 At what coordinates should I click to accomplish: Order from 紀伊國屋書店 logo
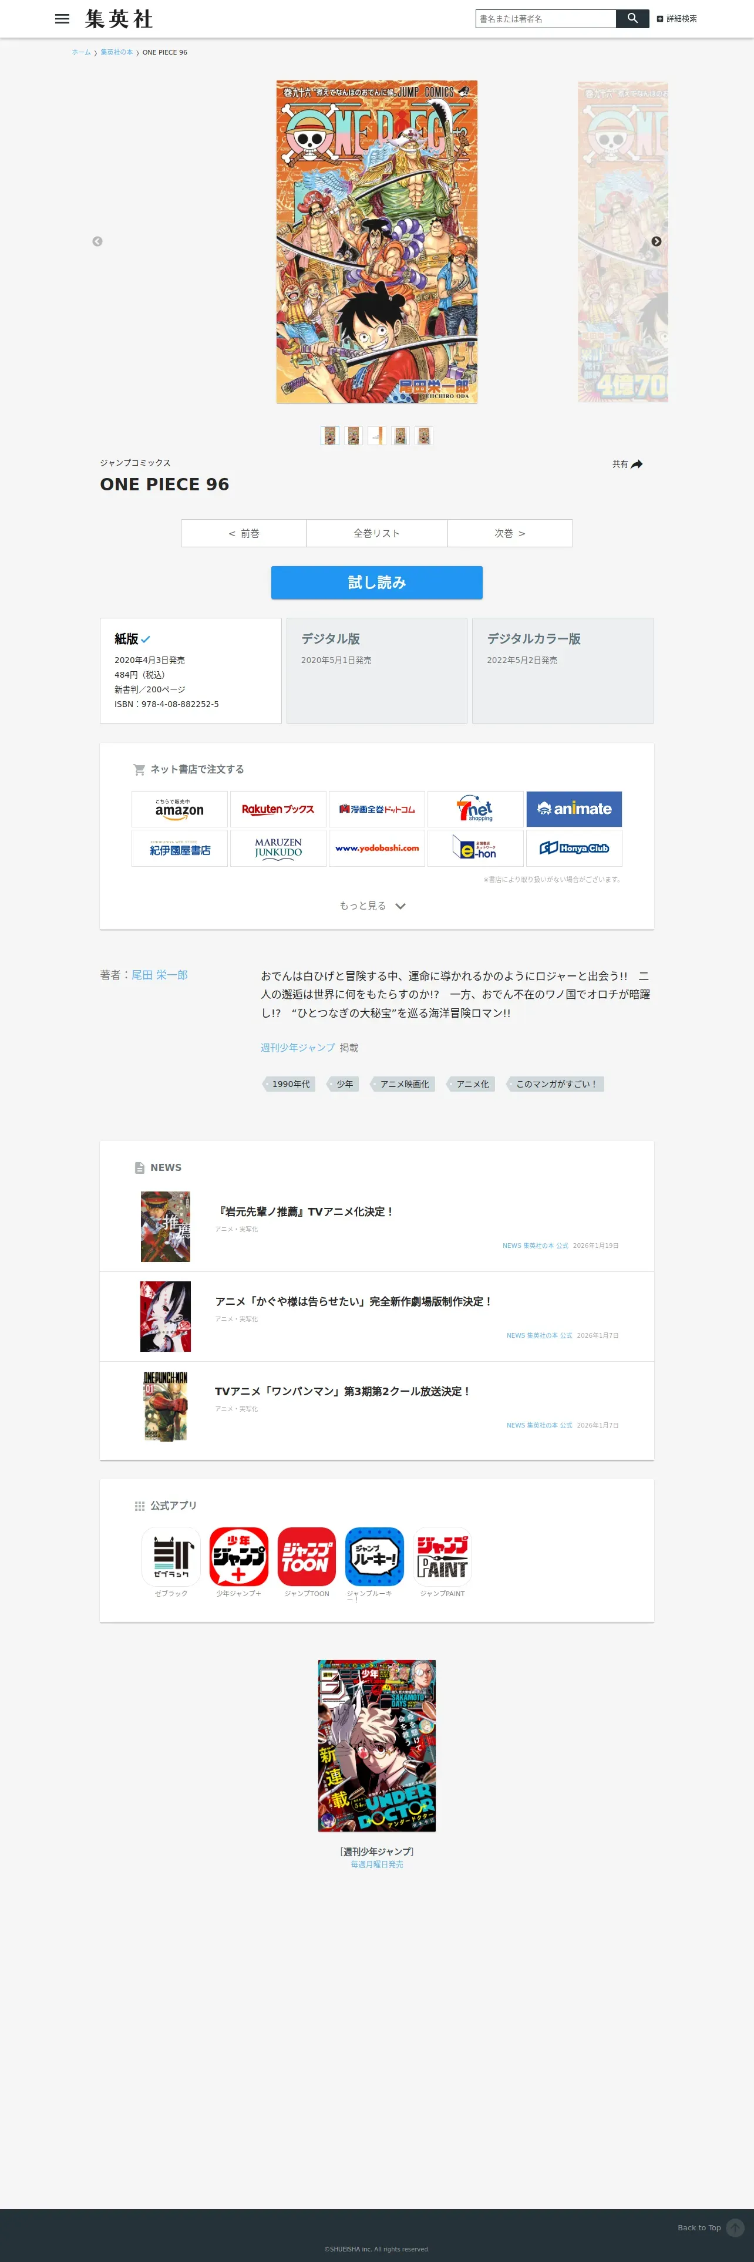[179, 848]
